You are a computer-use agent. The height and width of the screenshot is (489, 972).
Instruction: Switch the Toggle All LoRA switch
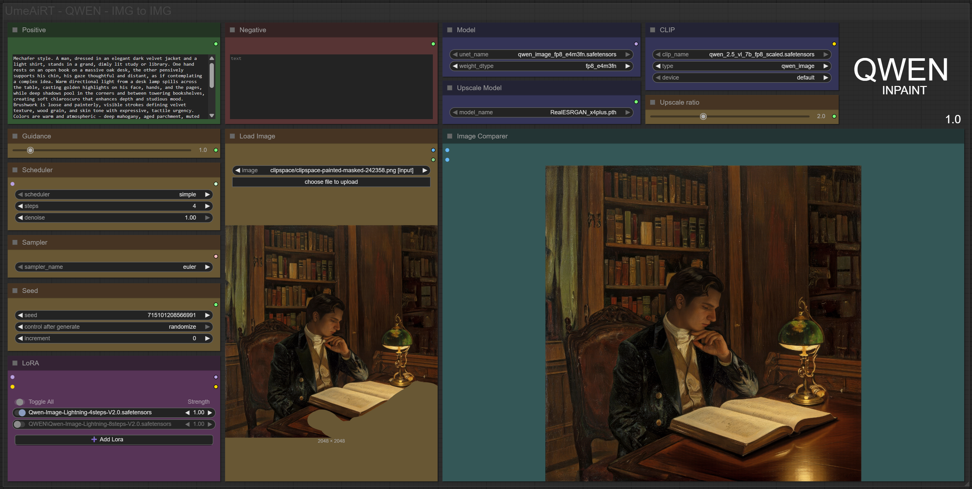pyautogui.click(x=19, y=402)
